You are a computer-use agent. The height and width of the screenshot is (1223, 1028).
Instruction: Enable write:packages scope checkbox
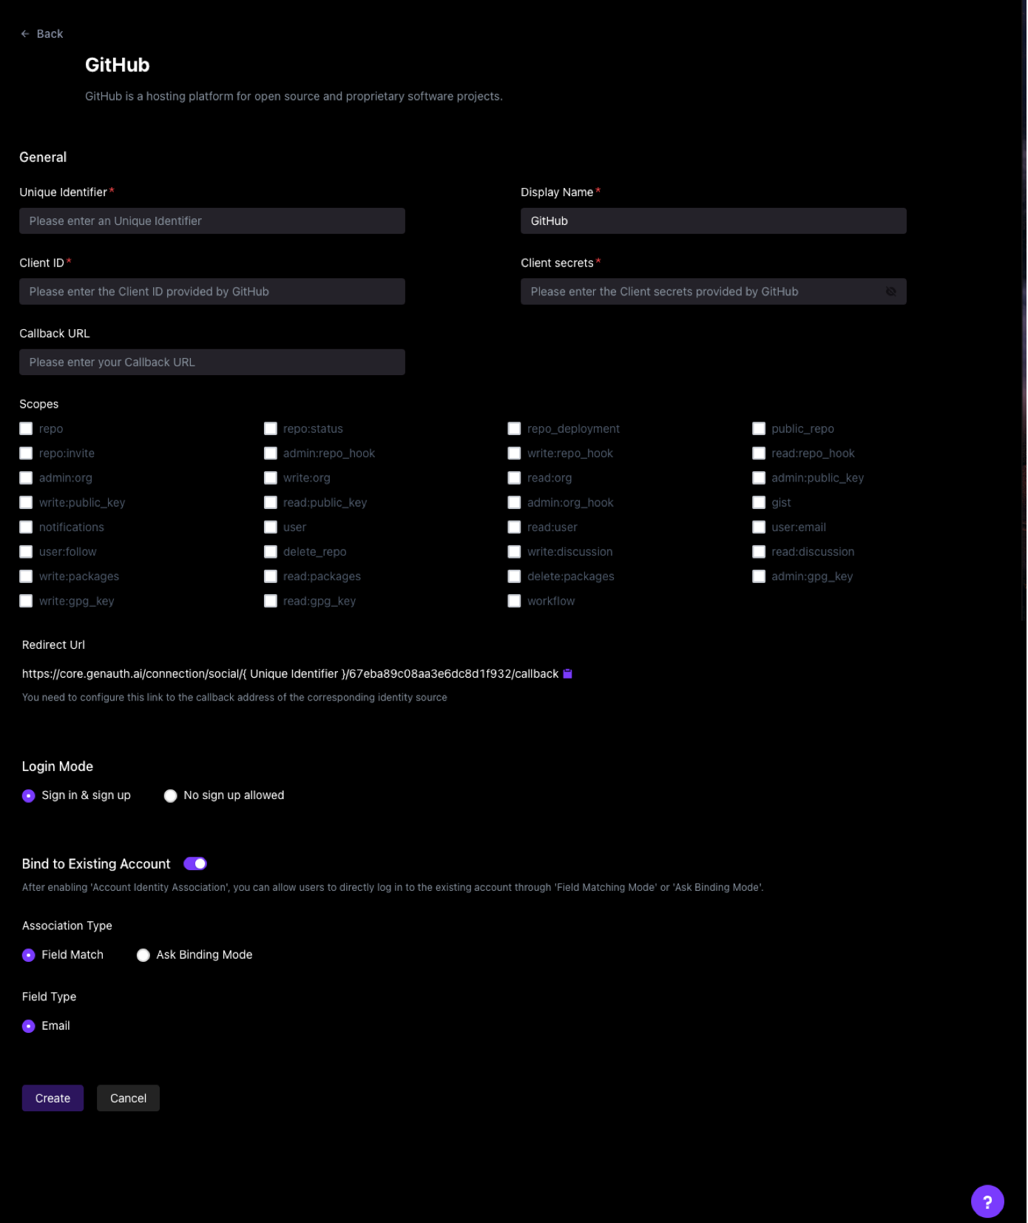click(x=26, y=577)
